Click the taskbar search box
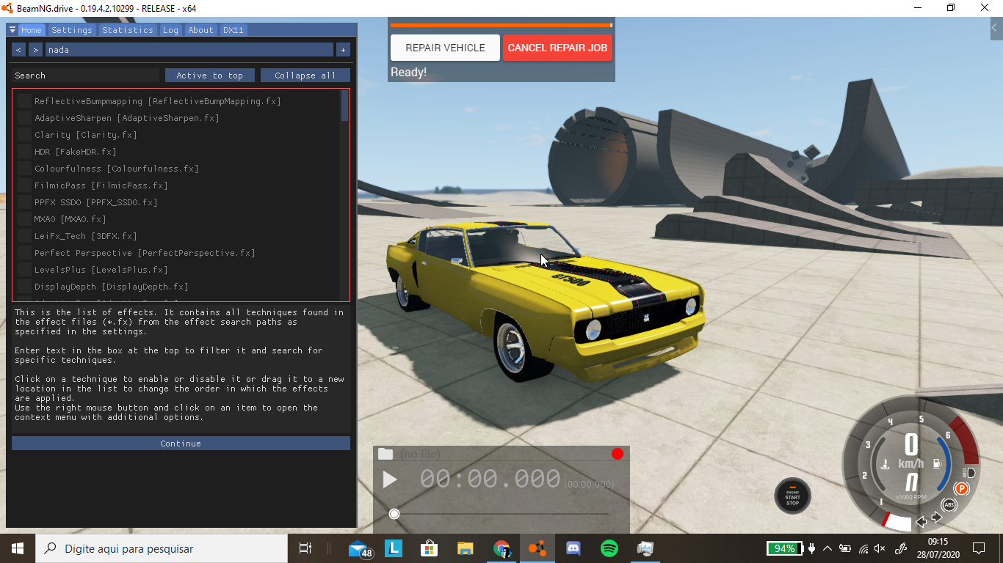 click(x=162, y=548)
